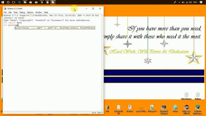The image size is (206, 116).
Task: Click the Notepad-like taskbar icon
Action: click(47, 2)
